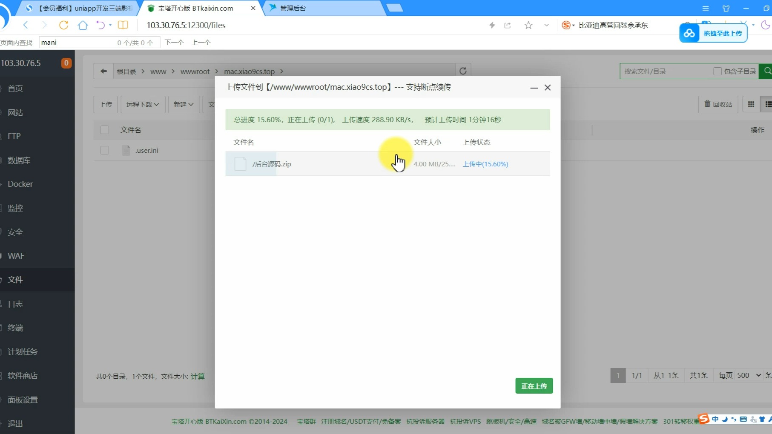
Task: Switch to grid view icon
Action: click(x=751, y=104)
